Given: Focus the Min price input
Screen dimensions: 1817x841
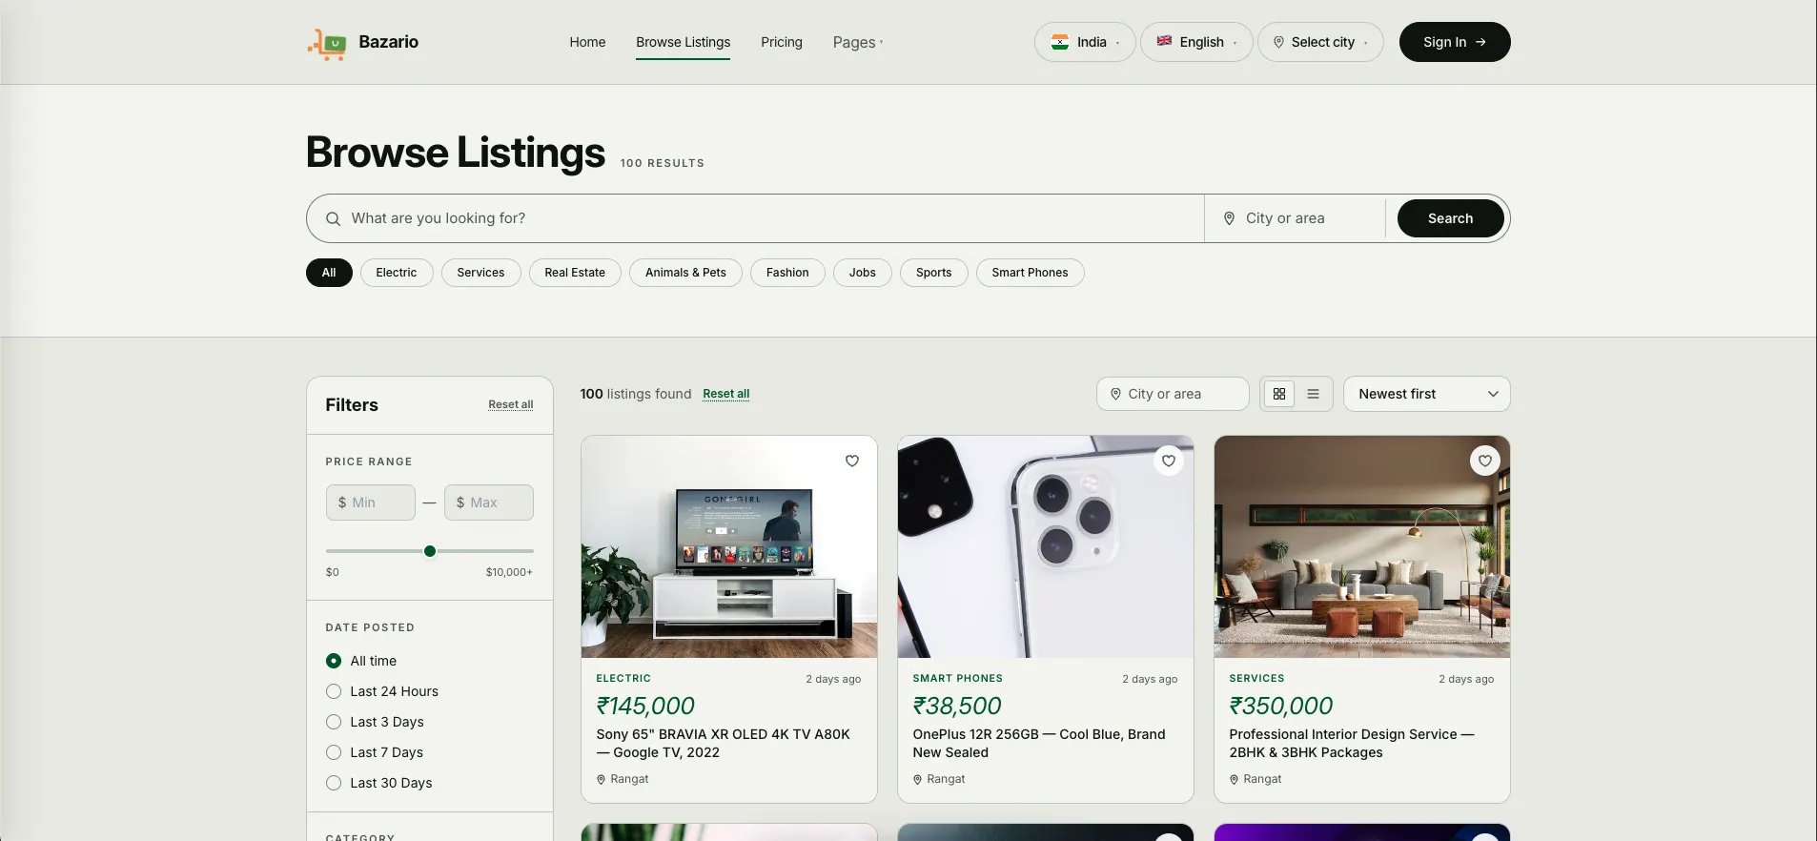Looking at the screenshot, I should pos(371,503).
